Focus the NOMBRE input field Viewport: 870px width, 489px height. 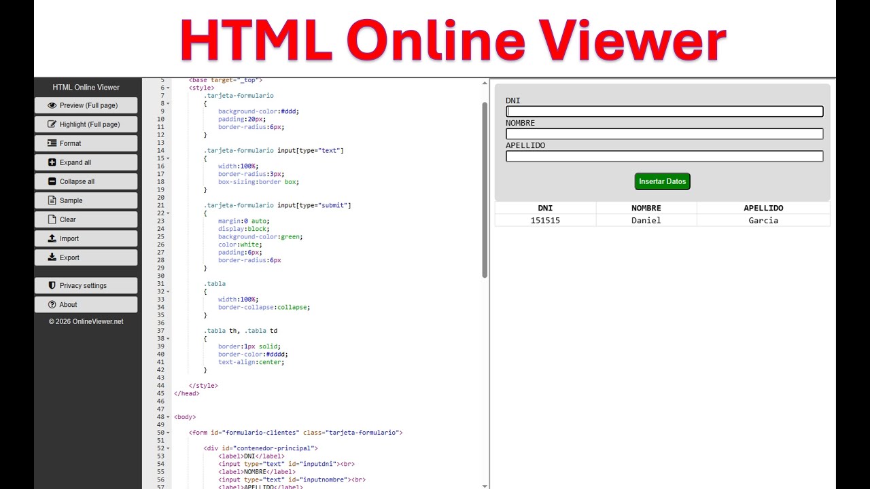[x=664, y=134]
